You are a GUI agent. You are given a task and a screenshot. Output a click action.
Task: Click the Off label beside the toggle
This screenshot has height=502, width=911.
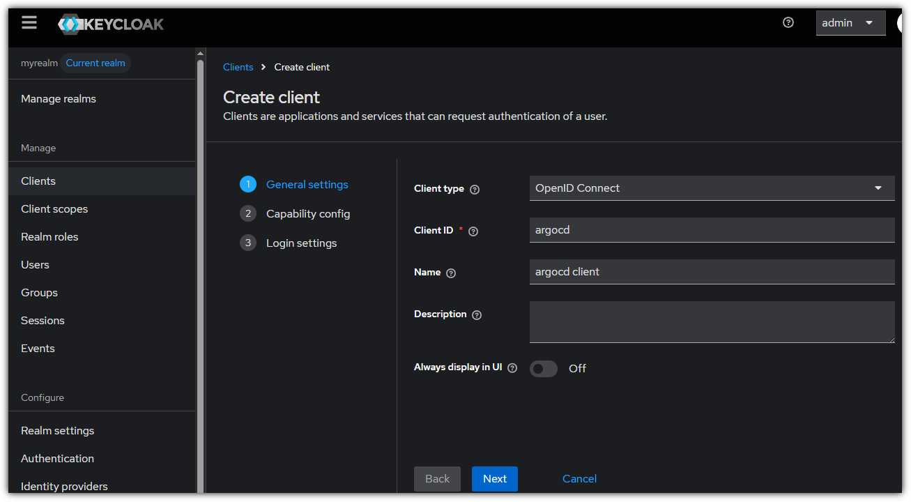coord(577,369)
